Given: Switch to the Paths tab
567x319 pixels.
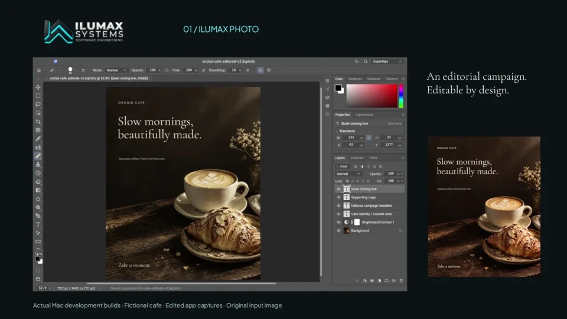Looking at the screenshot, I should [x=373, y=158].
